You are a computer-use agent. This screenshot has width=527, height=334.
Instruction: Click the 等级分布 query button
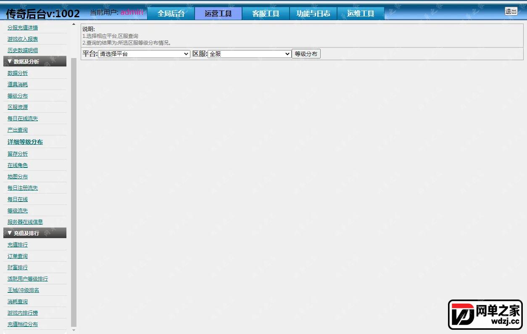click(x=306, y=54)
